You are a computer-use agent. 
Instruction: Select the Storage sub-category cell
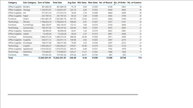click(x=27, y=10)
